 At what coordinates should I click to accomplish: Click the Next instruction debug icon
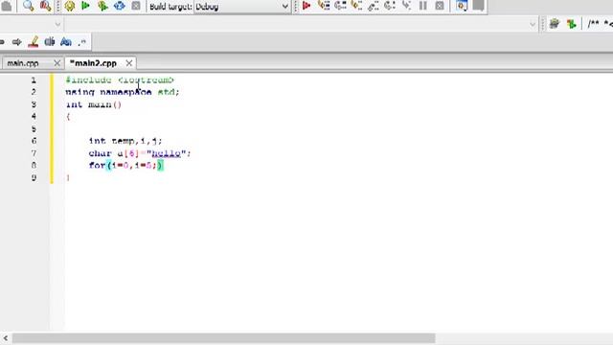(x=390, y=6)
